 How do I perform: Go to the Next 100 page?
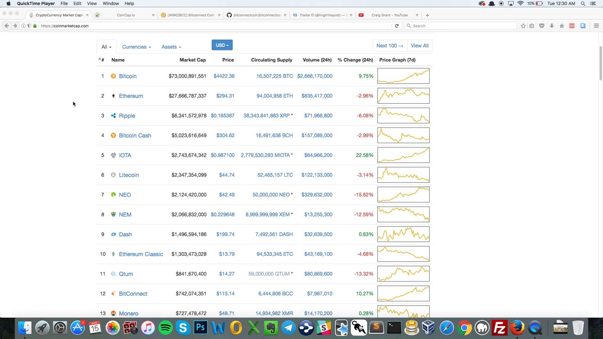pyautogui.click(x=390, y=46)
